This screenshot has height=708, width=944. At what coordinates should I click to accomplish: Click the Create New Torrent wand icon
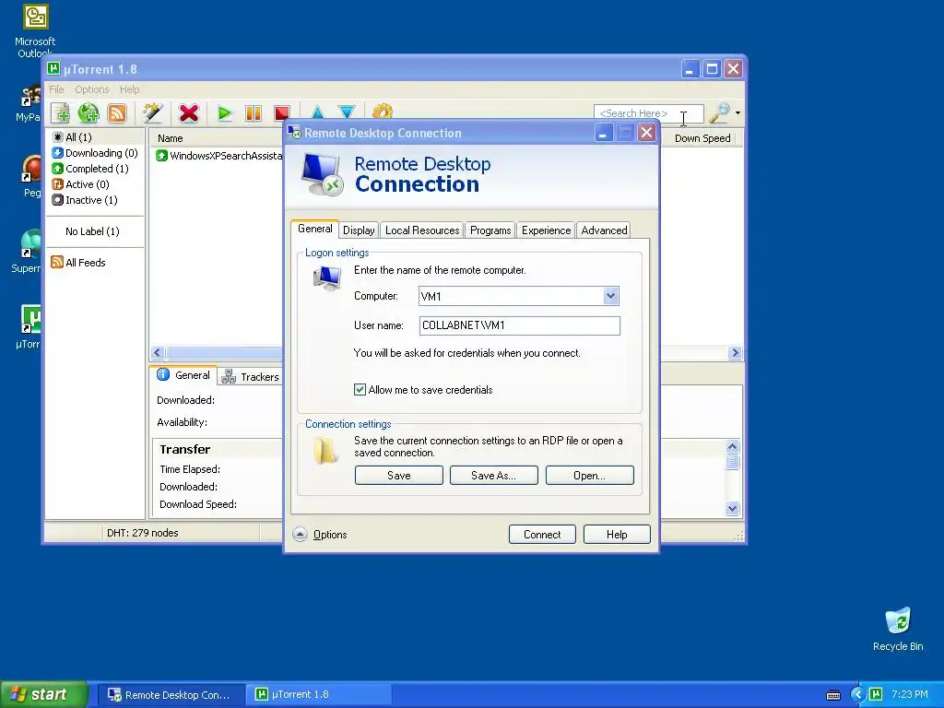pyautogui.click(x=153, y=112)
